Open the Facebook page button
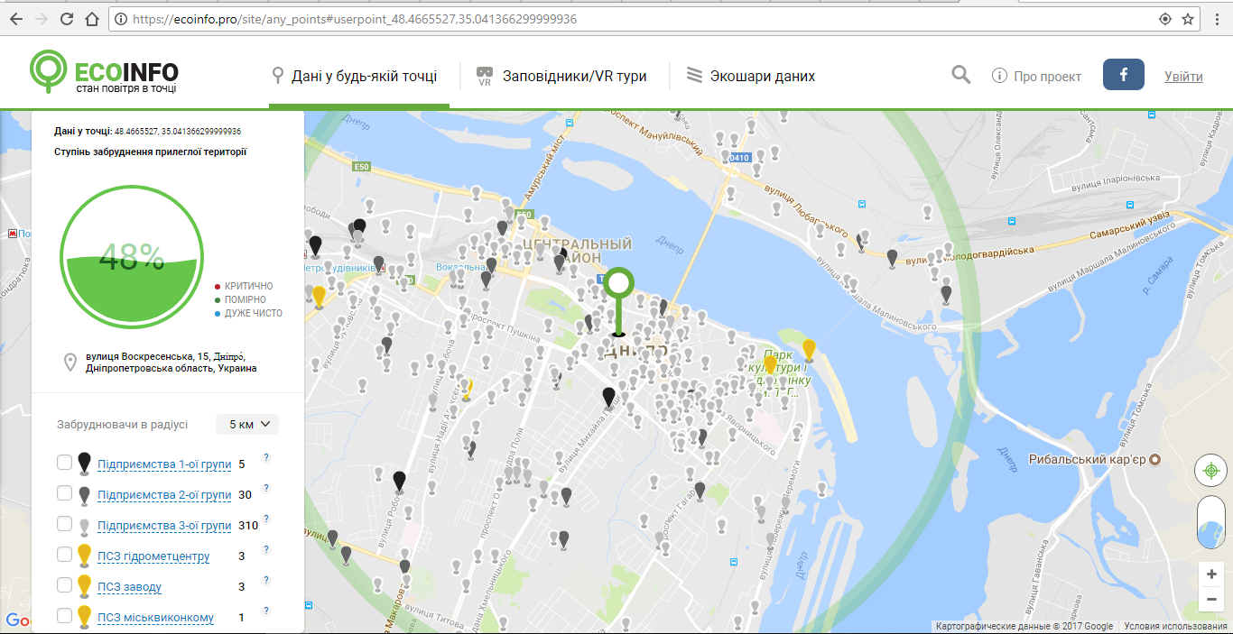The image size is (1233, 634). tap(1124, 76)
